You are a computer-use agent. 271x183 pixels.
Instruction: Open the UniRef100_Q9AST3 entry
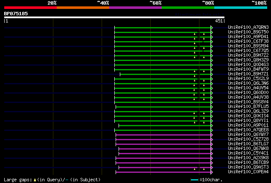coord(248,167)
